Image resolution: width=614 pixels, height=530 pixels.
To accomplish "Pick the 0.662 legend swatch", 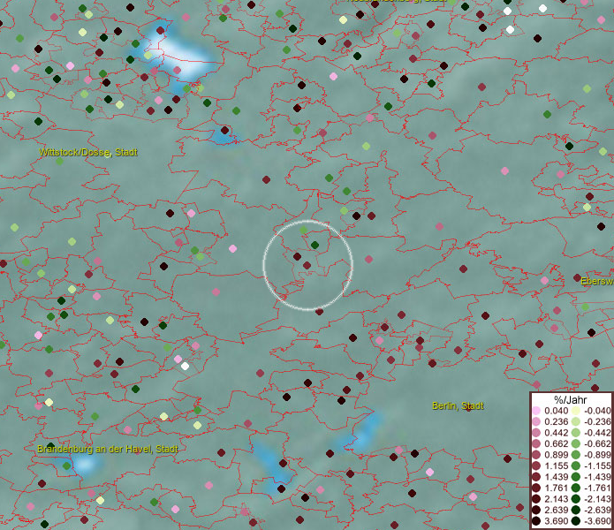I will [x=536, y=444].
